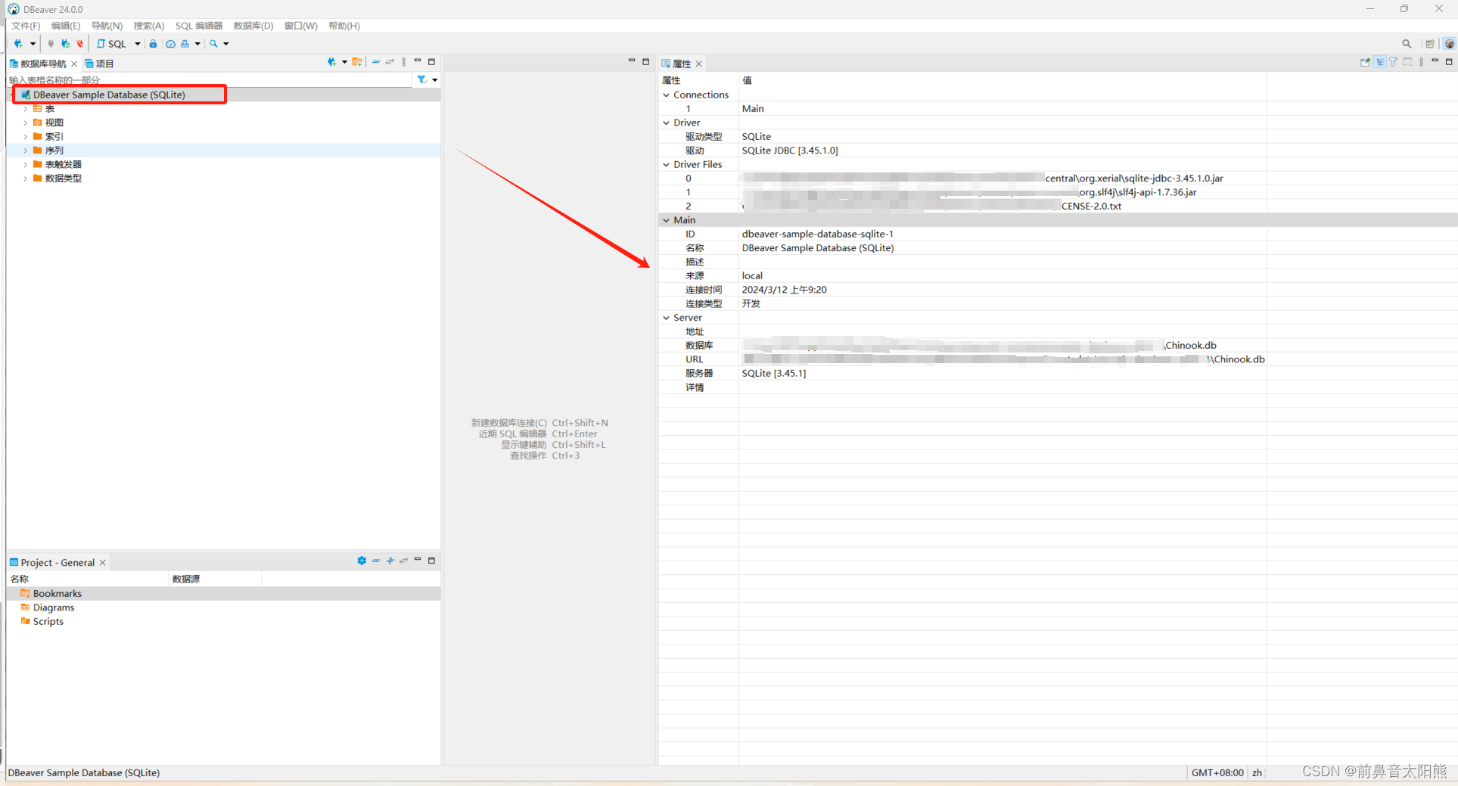Open the properties panel view menu dots
This screenshot has width=1458, height=786.
click(x=1421, y=62)
